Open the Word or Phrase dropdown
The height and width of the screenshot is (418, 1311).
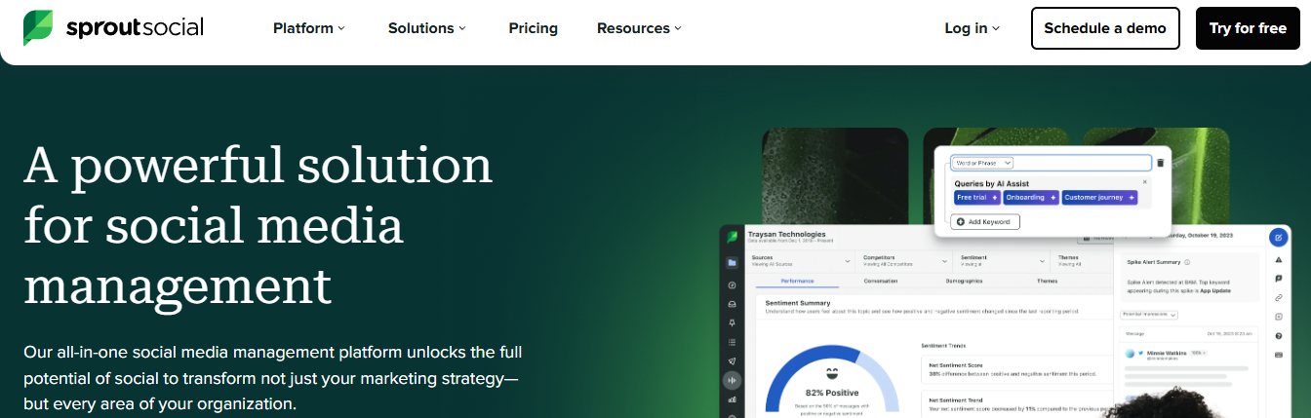tap(982, 163)
